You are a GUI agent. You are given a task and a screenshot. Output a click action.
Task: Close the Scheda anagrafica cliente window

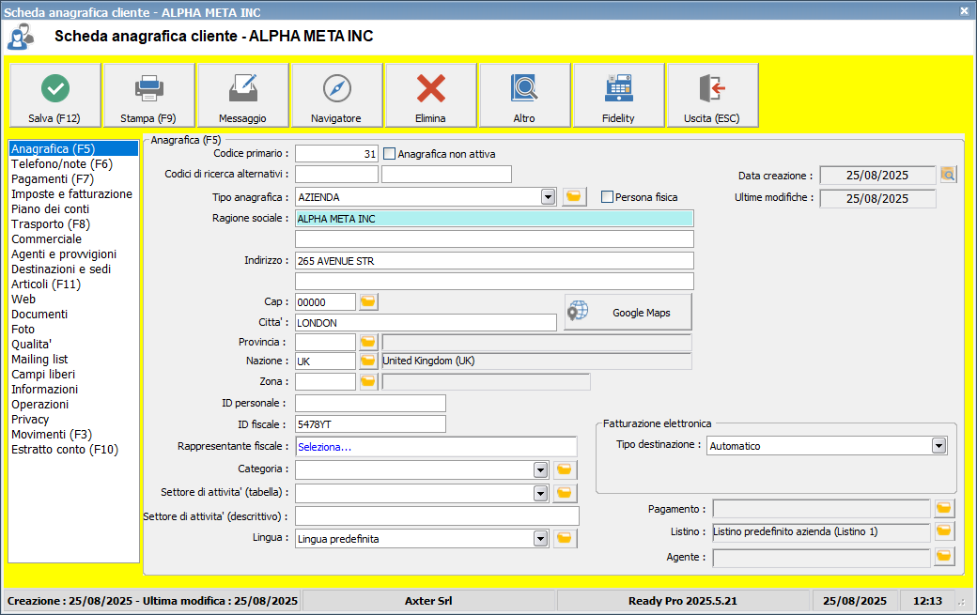click(964, 11)
